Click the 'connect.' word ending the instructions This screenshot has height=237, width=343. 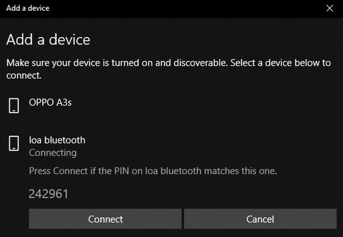[x=23, y=75]
